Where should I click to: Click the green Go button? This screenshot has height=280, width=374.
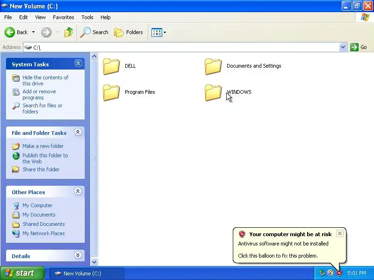click(x=359, y=47)
